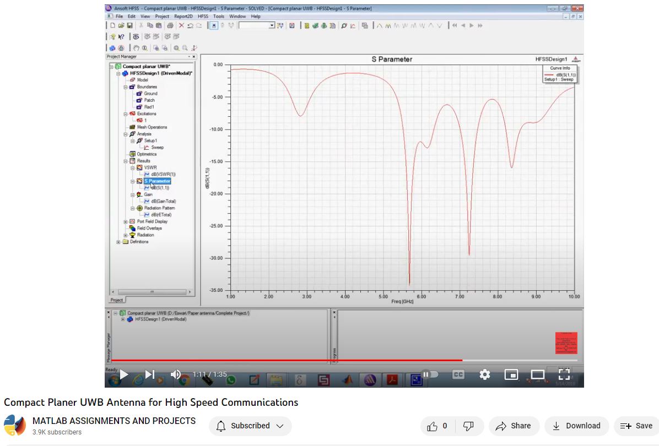Dislike the video with thumbs down
This screenshot has height=446, width=659.
(x=468, y=426)
